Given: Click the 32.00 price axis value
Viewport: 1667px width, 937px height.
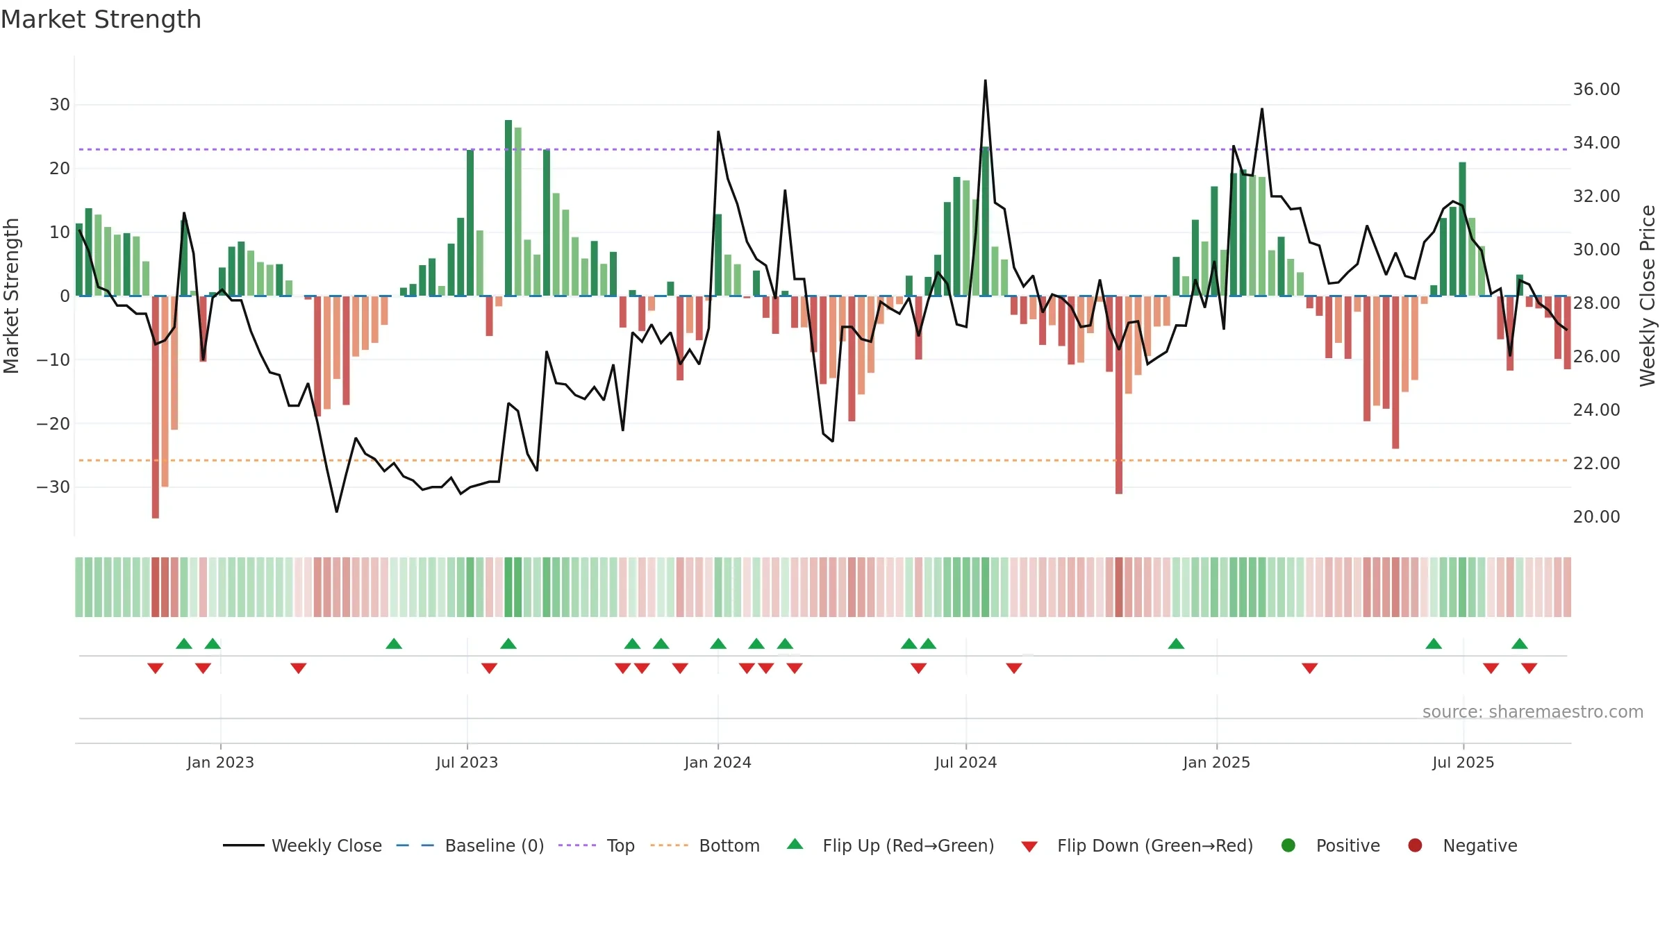Looking at the screenshot, I should point(1596,196).
